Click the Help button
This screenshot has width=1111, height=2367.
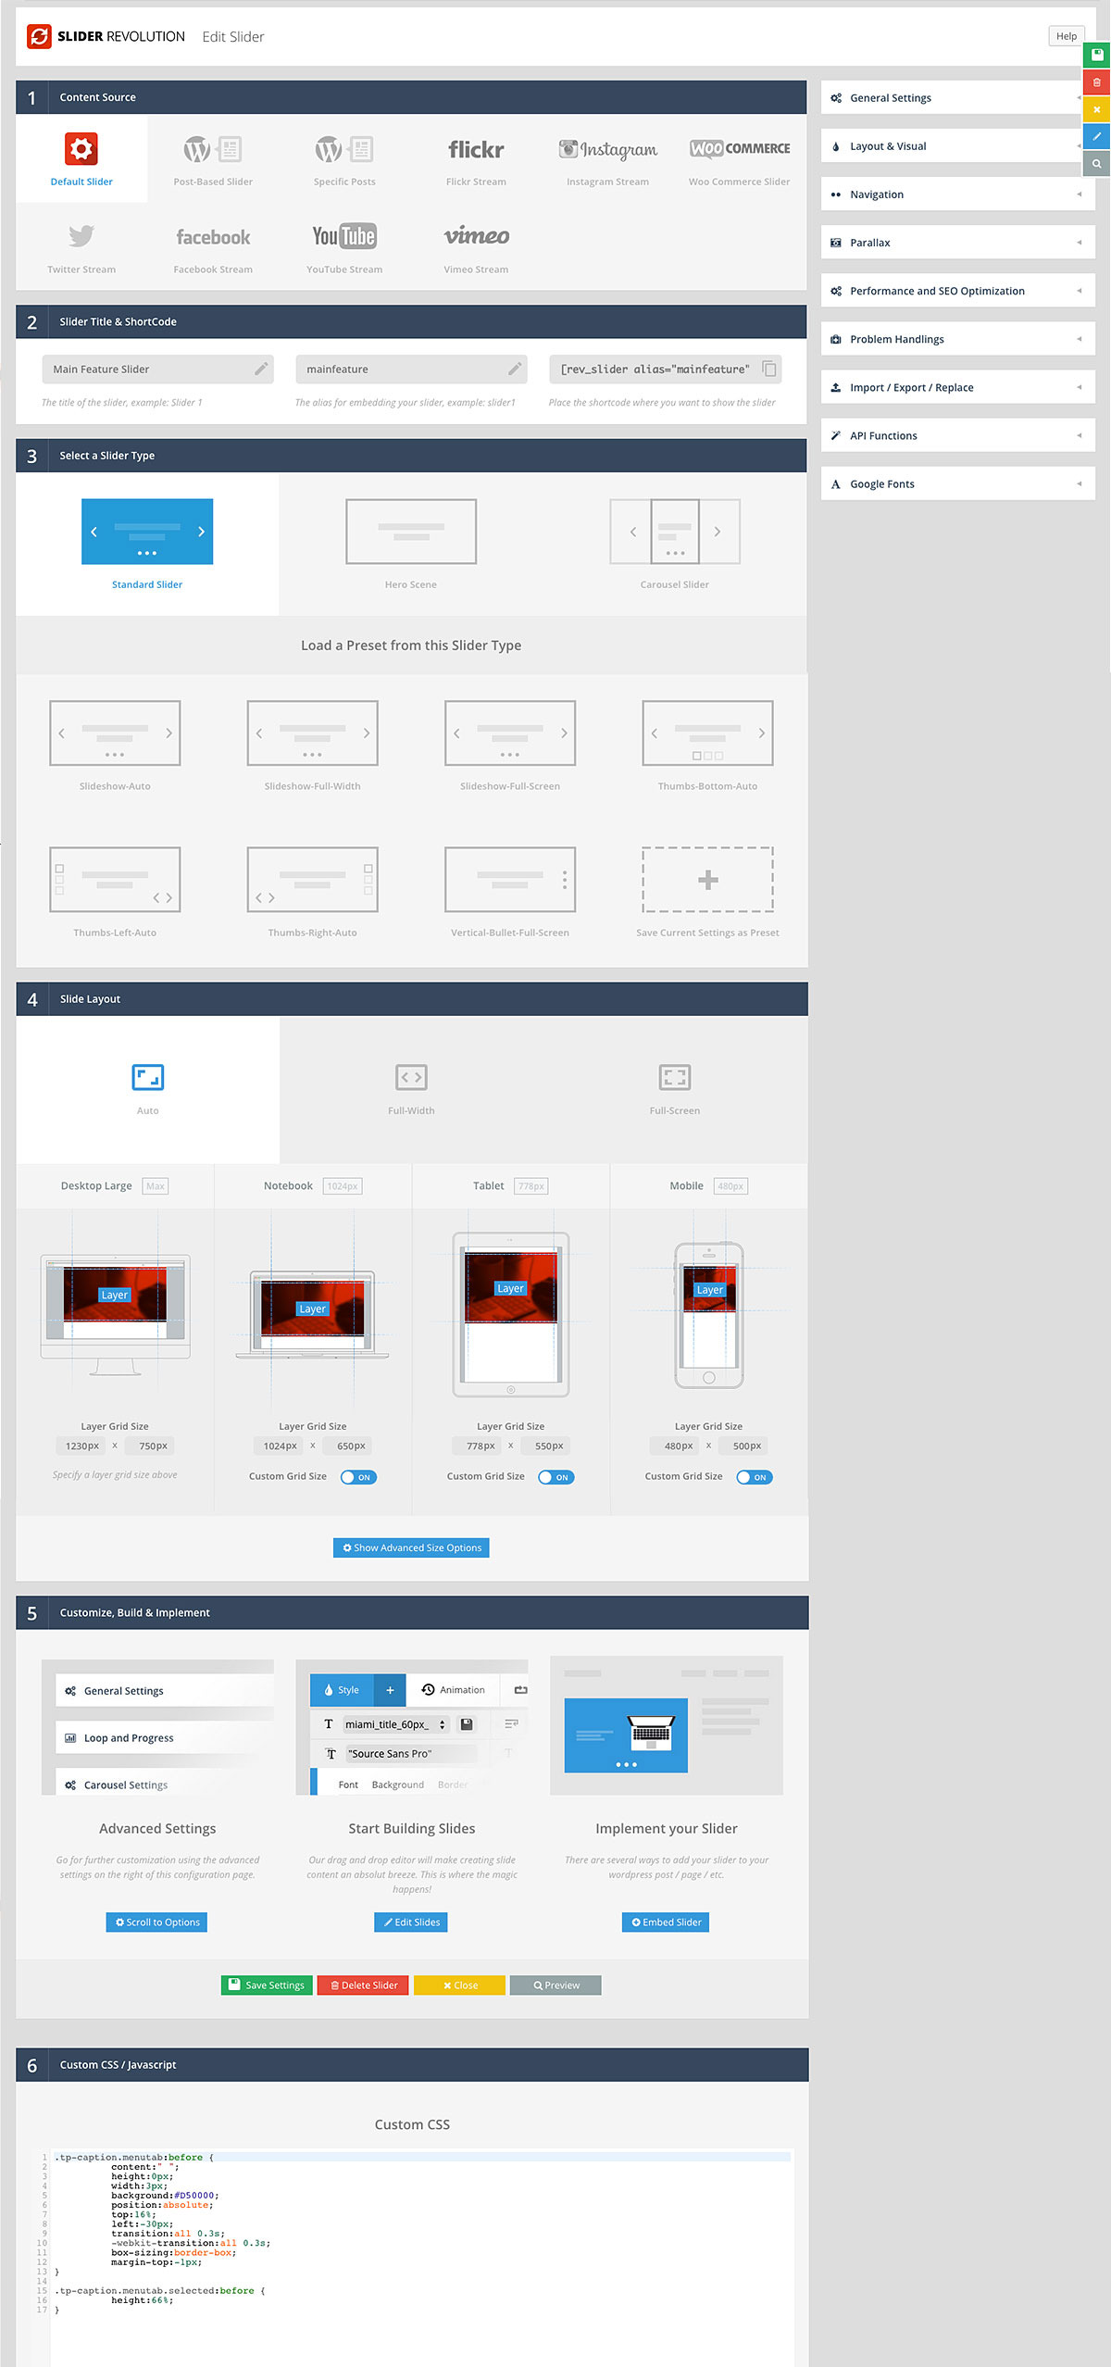1067,36
